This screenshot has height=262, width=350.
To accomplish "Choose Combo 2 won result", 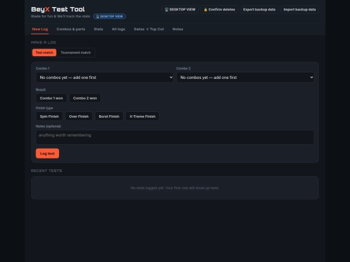I will tap(85, 98).
